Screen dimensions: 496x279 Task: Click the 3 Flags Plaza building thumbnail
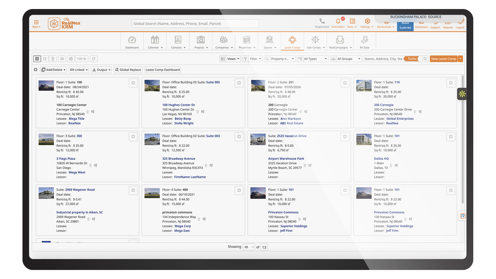click(46, 139)
